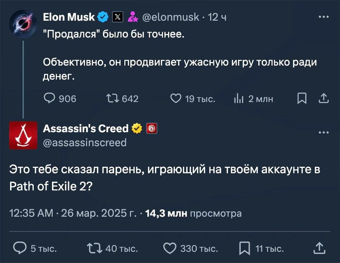Image resolution: width=340 pixels, height=263 pixels.
Task: Click Assassin's Creed gold verified badge
Action: pyautogui.click(x=137, y=128)
